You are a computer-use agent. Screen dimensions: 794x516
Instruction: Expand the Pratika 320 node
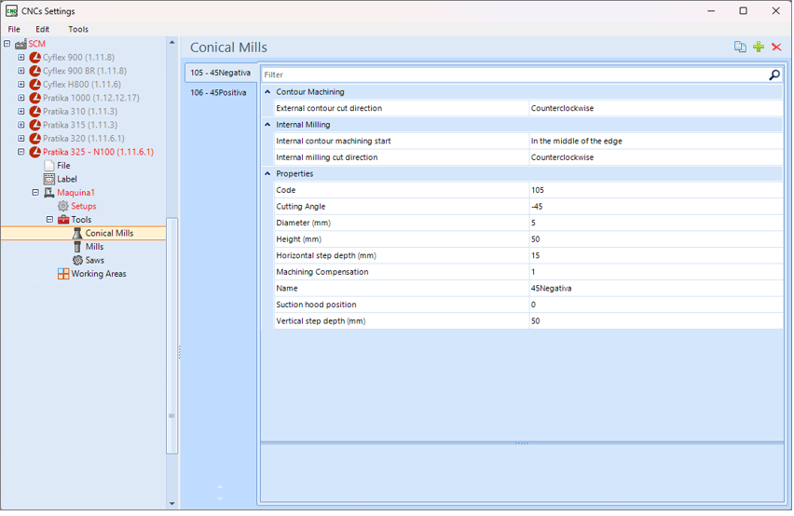coord(21,138)
